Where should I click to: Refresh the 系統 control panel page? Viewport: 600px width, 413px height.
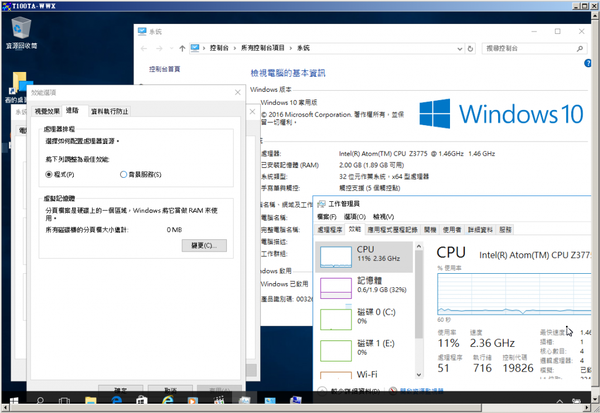tap(471, 49)
